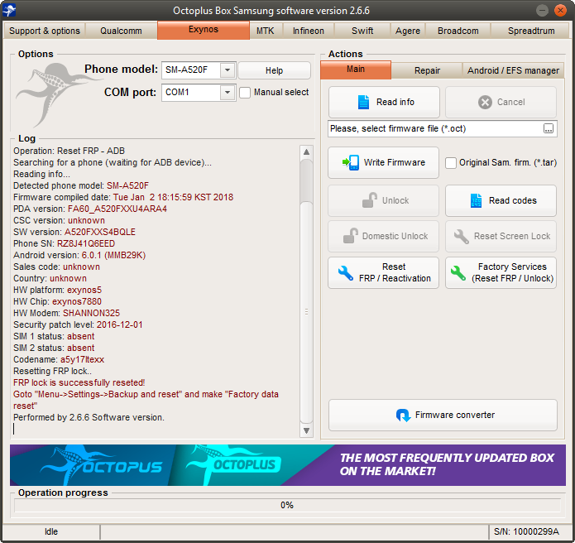Image resolution: width=575 pixels, height=543 pixels.
Task: Click the HW Chip exynos7880 log line
Action: (x=58, y=301)
